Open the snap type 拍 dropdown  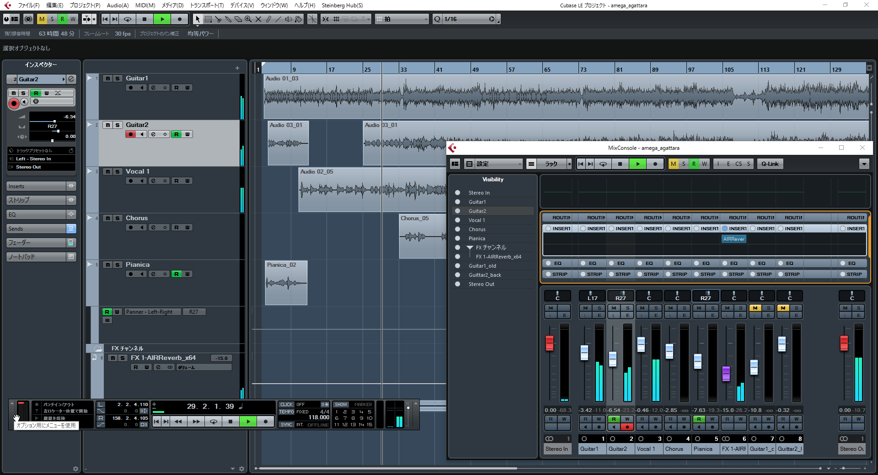point(402,19)
